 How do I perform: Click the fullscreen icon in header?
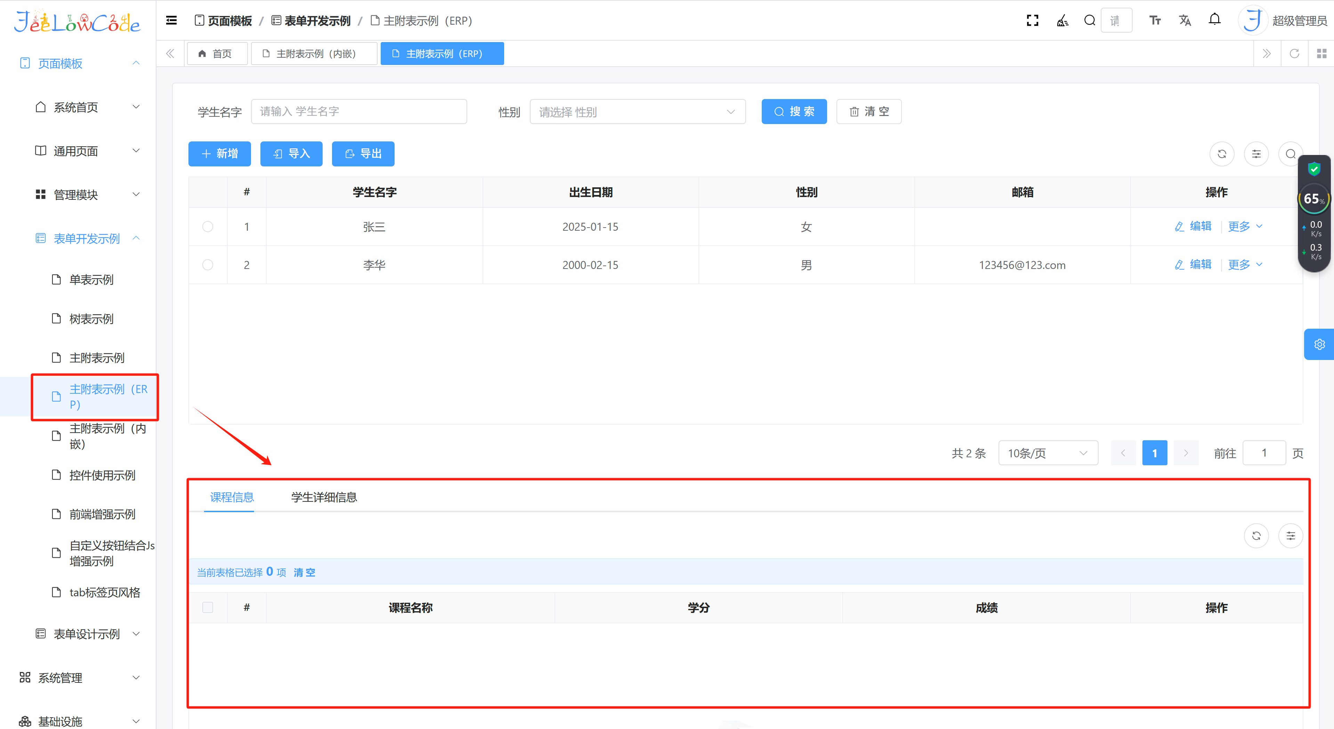1032,21
